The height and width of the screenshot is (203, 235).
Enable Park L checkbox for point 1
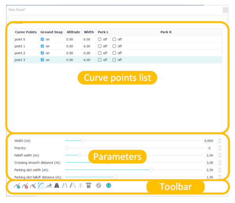click(x=100, y=46)
